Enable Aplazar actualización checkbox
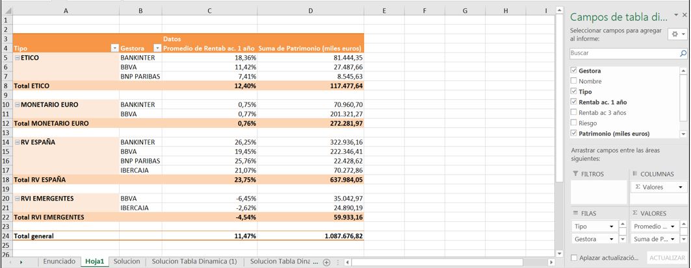Screen dimensions: 691x268 point(574,258)
